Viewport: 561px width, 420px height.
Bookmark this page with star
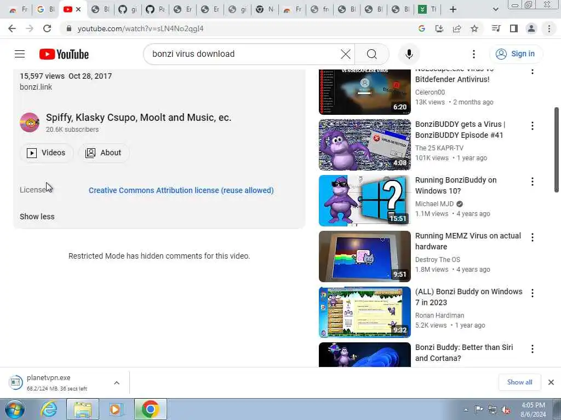[474, 28]
